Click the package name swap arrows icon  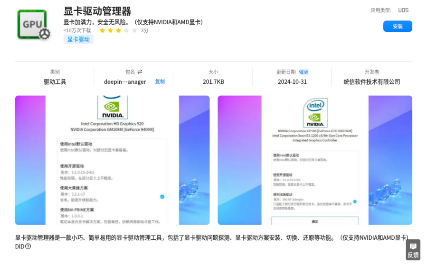(140, 72)
